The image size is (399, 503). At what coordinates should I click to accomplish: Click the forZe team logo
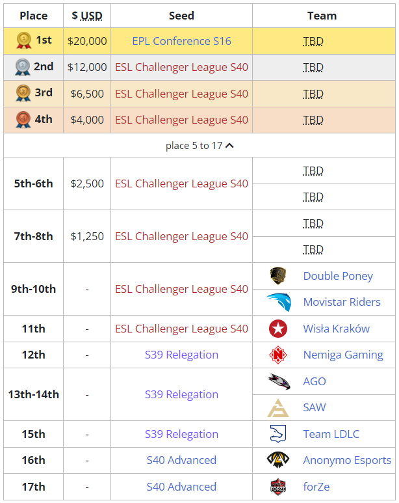[278, 487]
